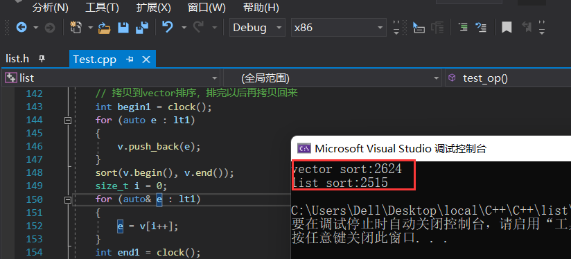Viewport: 571px width, 259px height.
Task: Open the 窗口(W) menu
Action: (207, 8)
